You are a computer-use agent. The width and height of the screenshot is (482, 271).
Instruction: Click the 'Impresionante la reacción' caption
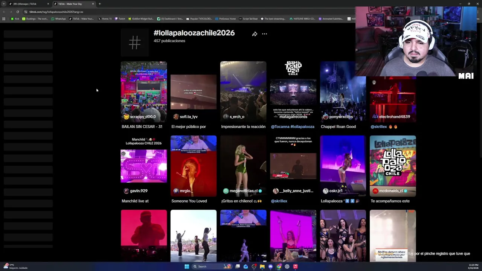pyautogui.click(x=243, y=127)
